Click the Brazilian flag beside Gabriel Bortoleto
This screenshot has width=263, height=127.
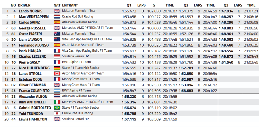coord(57,108)
